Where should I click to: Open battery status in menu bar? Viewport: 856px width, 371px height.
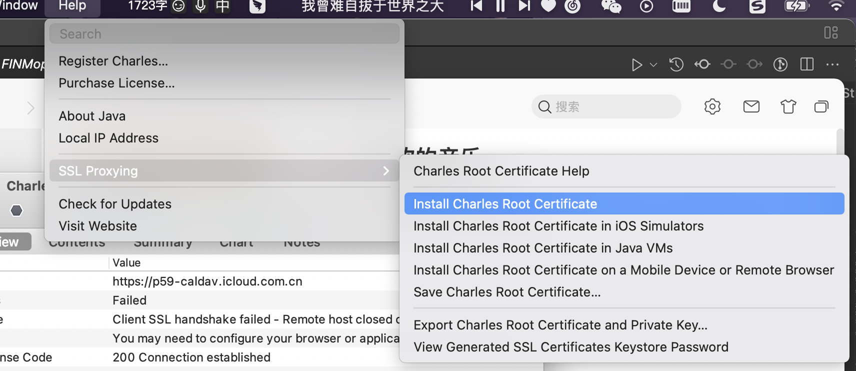click(x=797, y=6)
